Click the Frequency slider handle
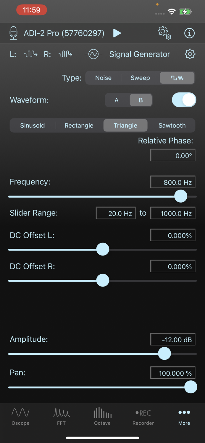 (x=181, y=196)
